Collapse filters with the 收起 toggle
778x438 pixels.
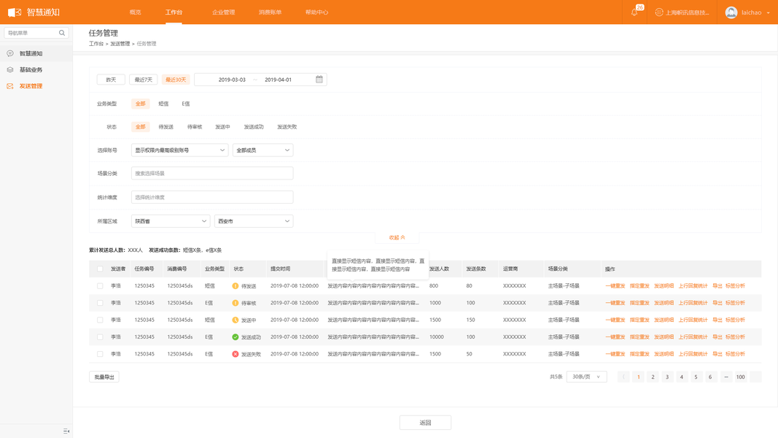[397, 237]
